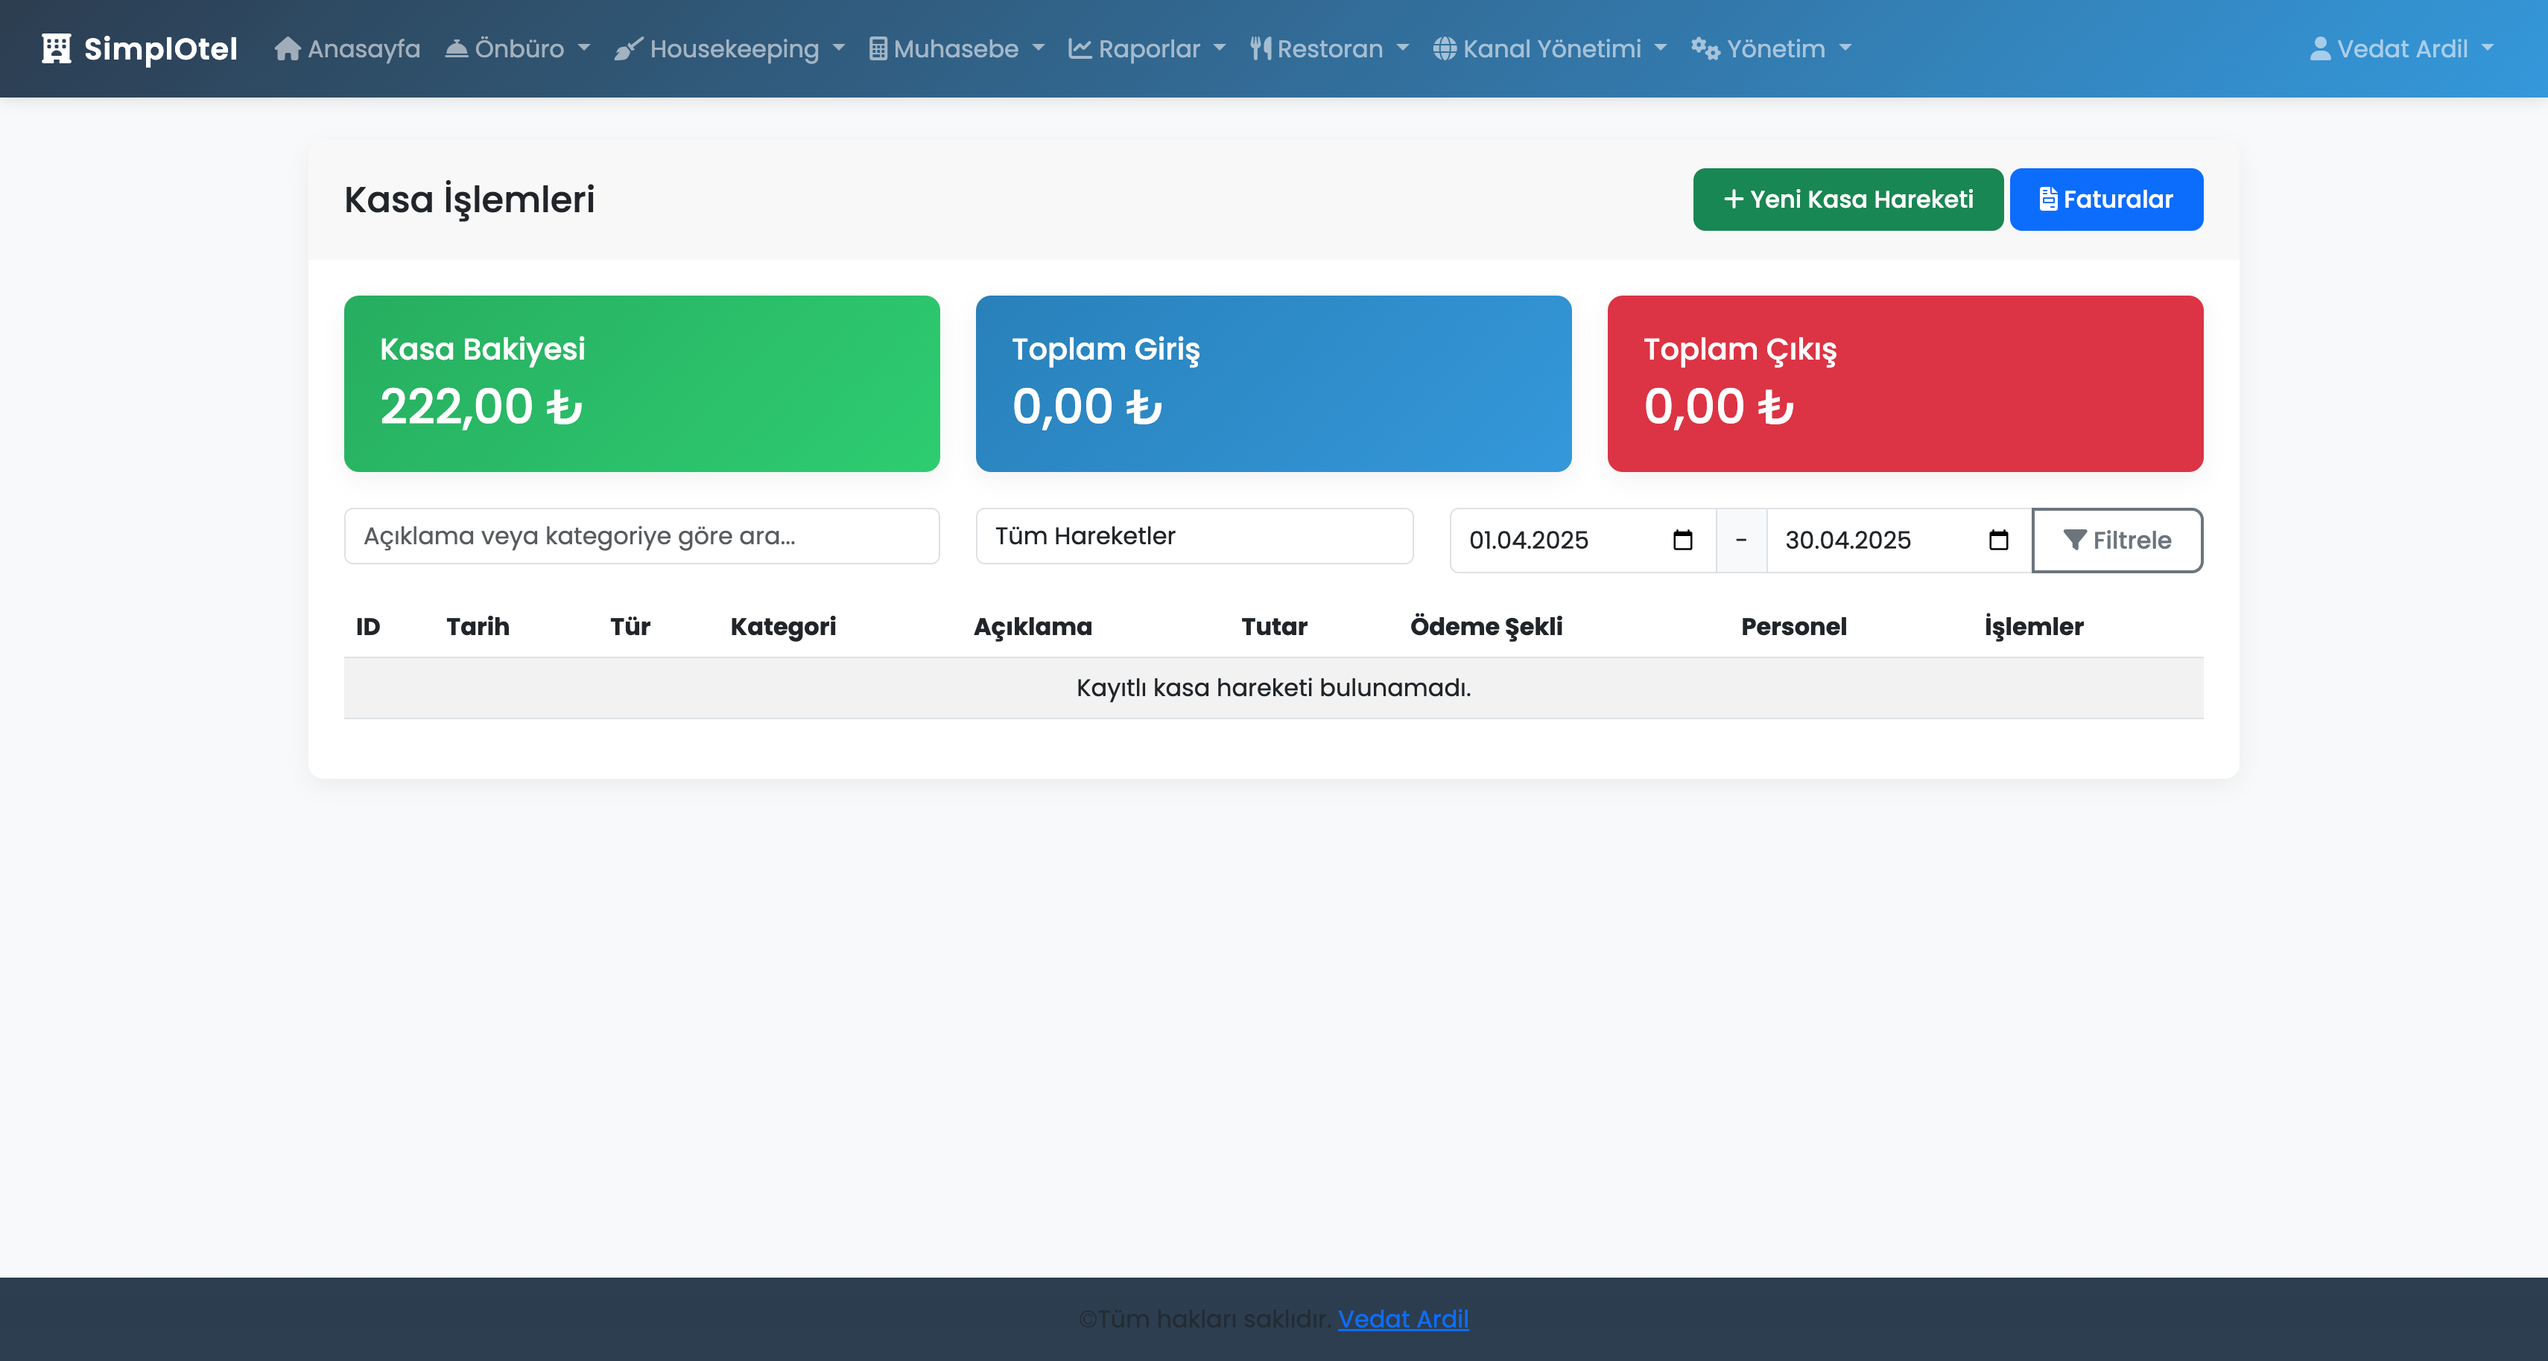Click the Raporlar chart icon
The width and height of the screenshot is (2548, 1361).
coord(1079,48)
